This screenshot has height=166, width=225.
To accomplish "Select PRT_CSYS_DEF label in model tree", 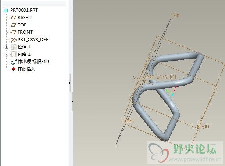I will click(33, 40).
